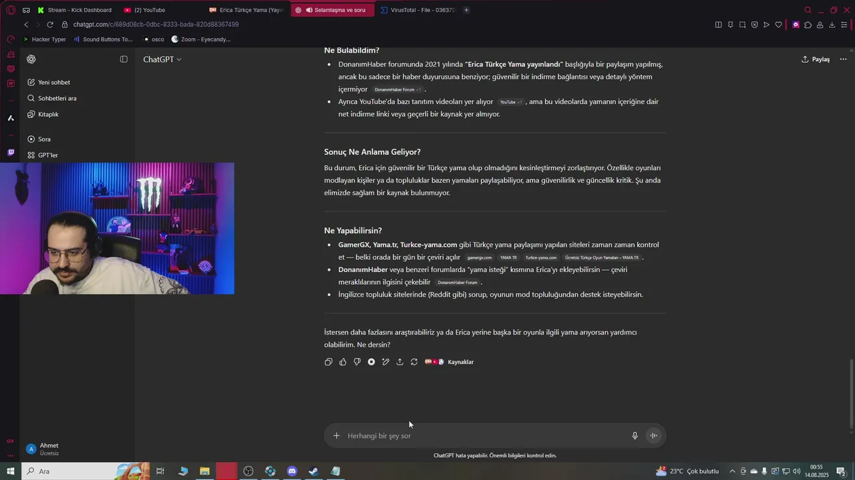
Task: Open File Explorer from taskbar
Action: tap(204, 471)
